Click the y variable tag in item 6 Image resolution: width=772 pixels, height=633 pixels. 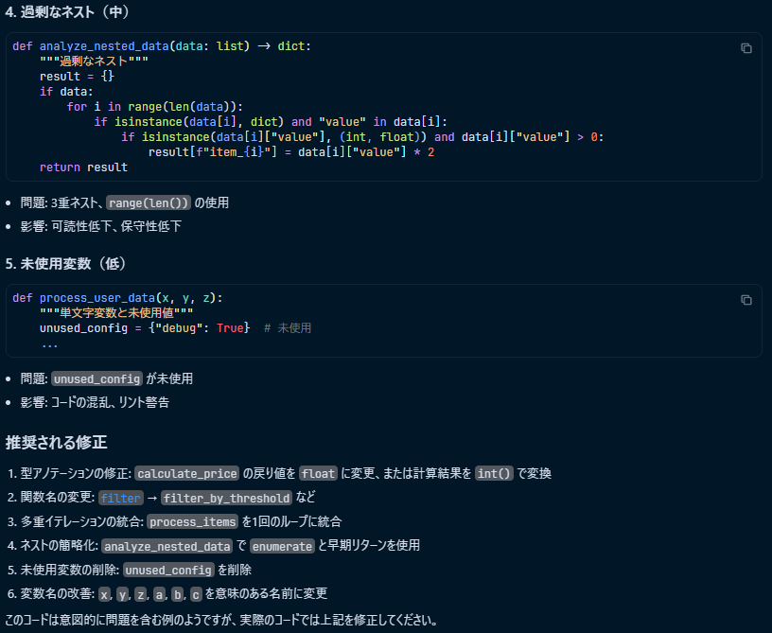click(x=123, y=594)
